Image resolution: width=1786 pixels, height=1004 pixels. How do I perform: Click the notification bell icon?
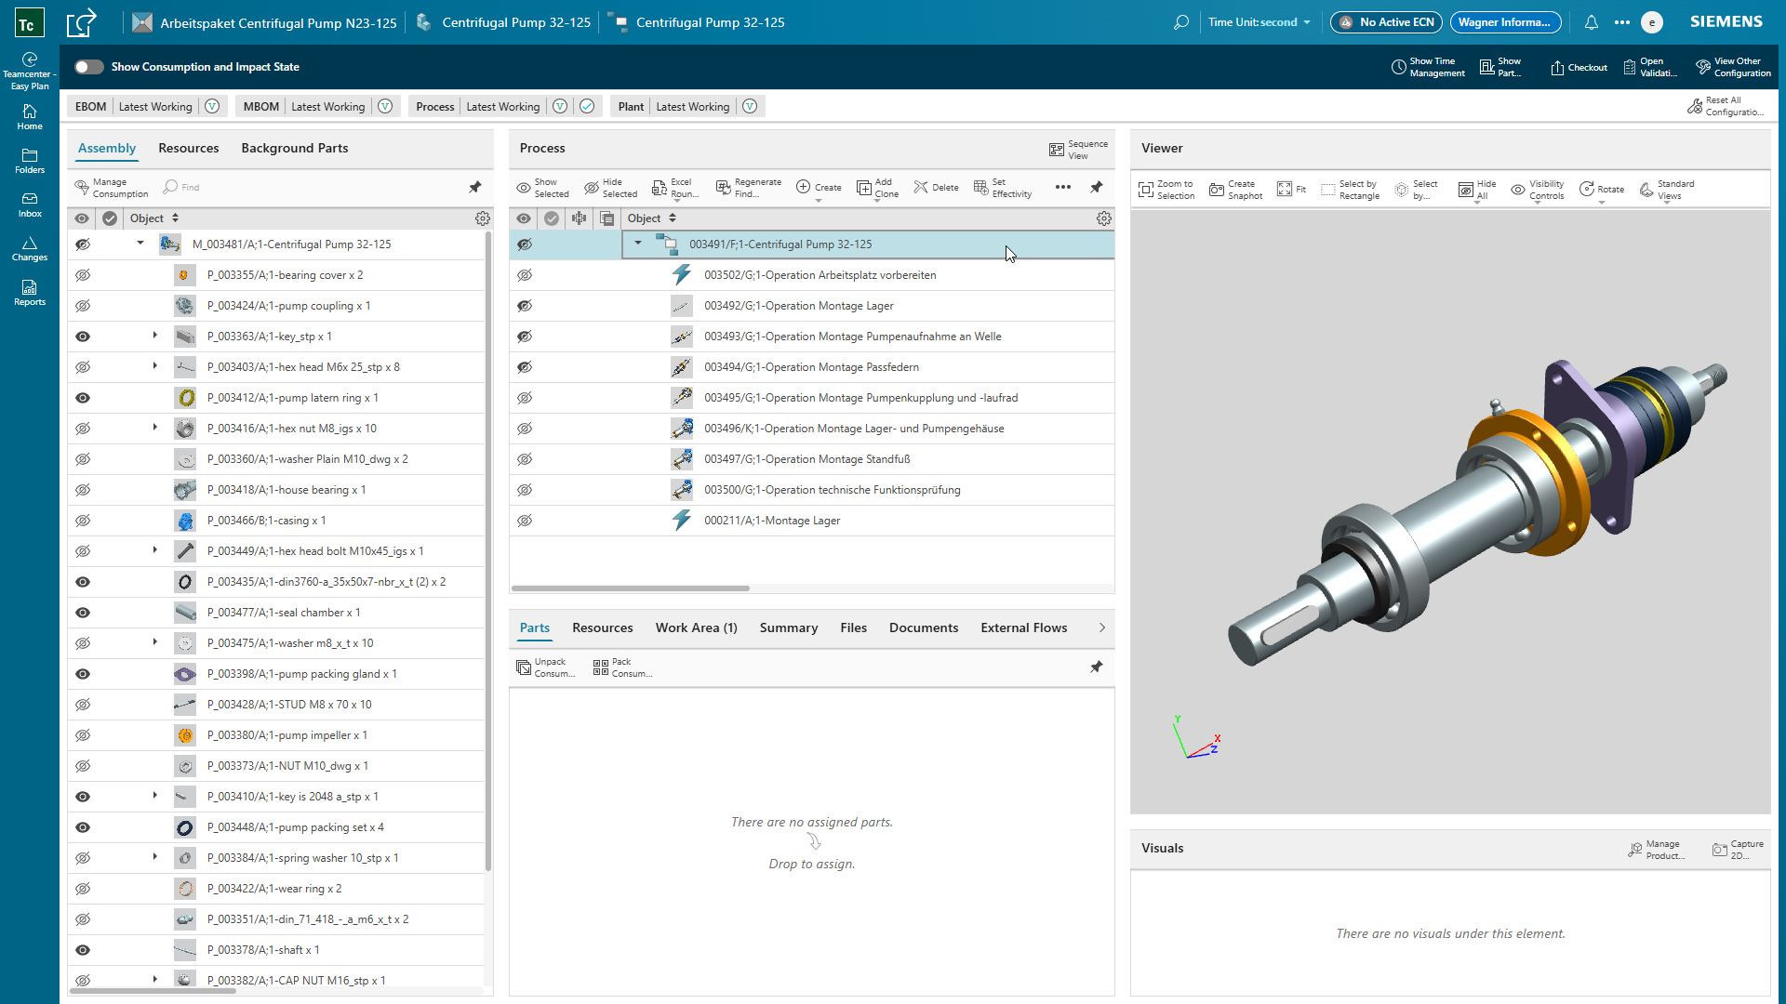(x=1592, y=22)
